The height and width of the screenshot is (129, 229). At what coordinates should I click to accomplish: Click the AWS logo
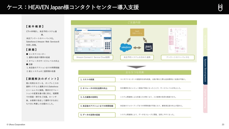coord(148,47)
